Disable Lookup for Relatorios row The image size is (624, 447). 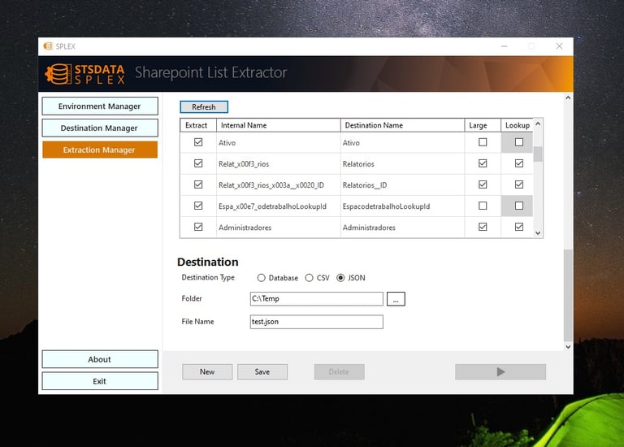(x=519, y=163)
